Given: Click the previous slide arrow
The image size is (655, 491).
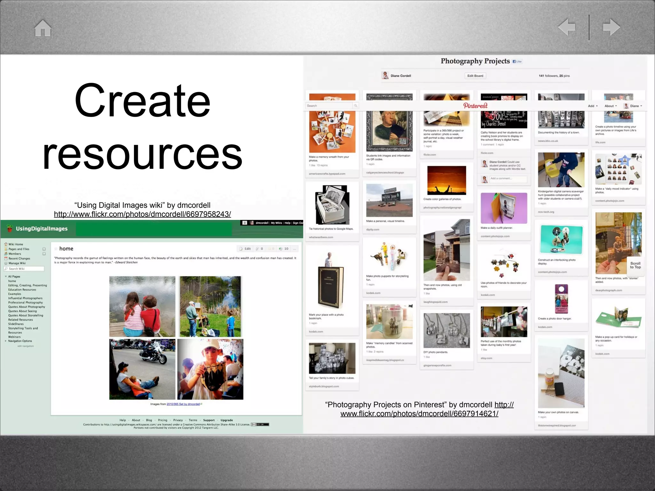Looking at the screenshot, I should tap(566, 27).
